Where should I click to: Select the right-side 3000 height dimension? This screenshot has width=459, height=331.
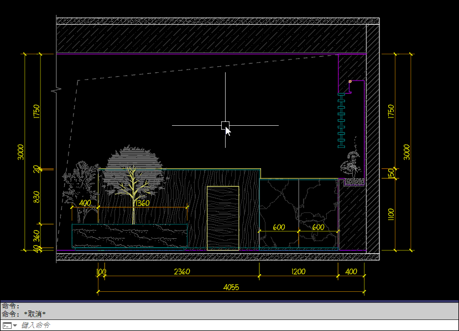pyautogui.click(x=407, y=152)
